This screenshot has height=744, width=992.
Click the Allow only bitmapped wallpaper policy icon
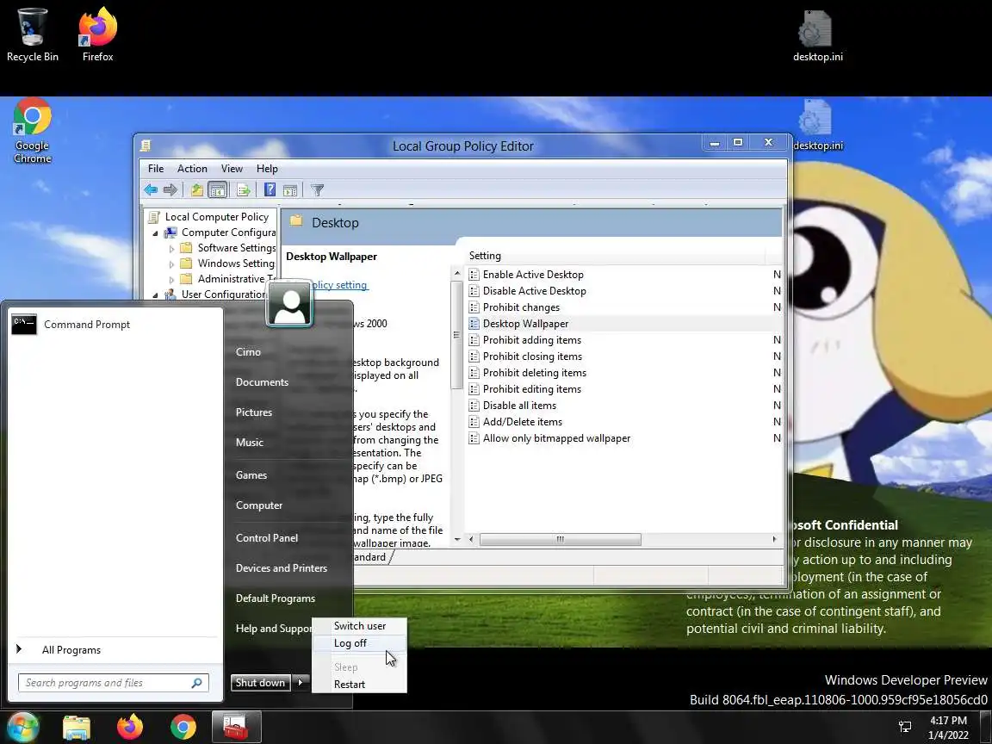pos(474,438)
